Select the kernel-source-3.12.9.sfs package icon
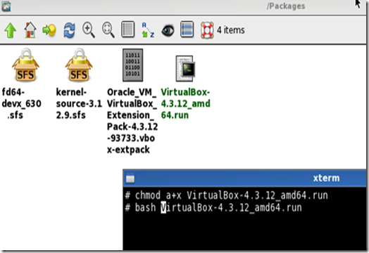 tap(79, 65)
